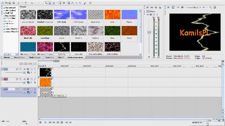This screenshot has width=225, height=126.
Task: Choose the Lava preset thumbnail
Action: pyautogui.click(x=112, y=14)
